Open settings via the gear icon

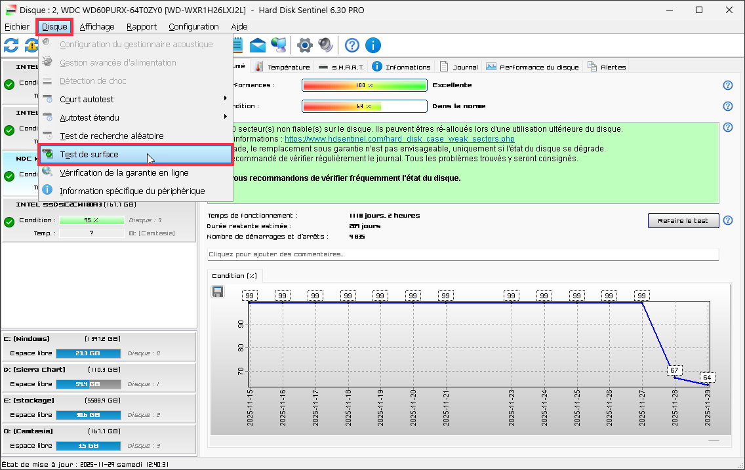coord(304,45)
